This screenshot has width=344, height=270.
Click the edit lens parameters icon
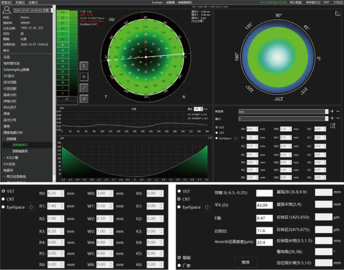[333, 125]
